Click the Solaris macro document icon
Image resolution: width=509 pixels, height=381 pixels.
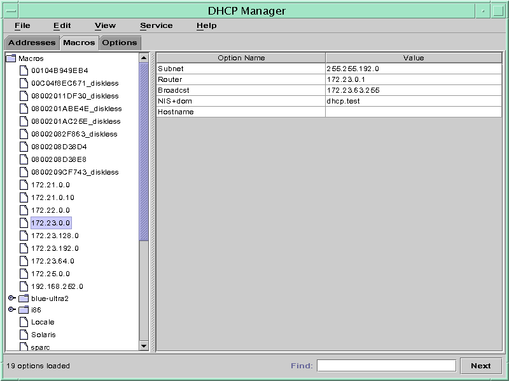(24, 335)
